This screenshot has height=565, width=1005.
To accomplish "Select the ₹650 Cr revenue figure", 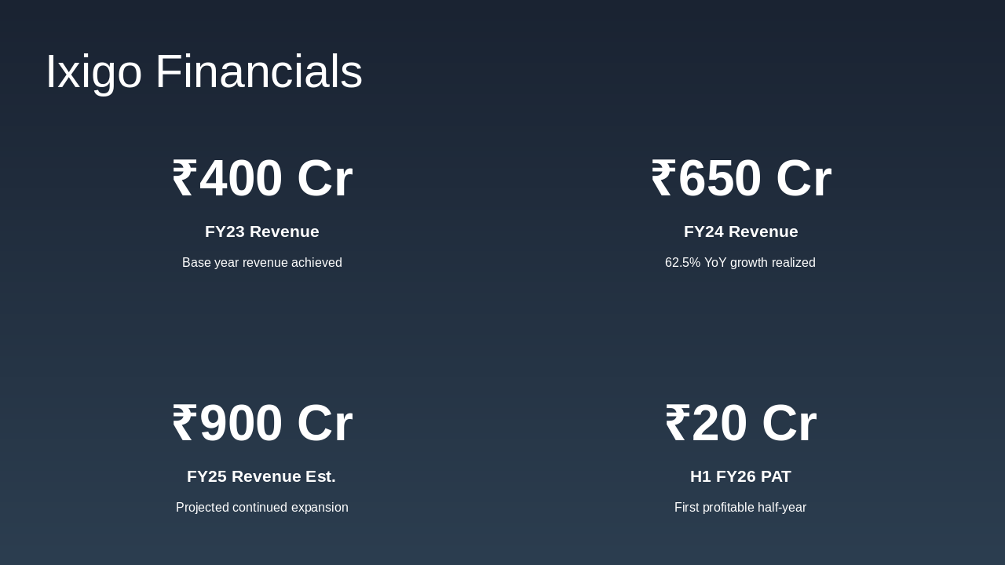I will 740,178.
